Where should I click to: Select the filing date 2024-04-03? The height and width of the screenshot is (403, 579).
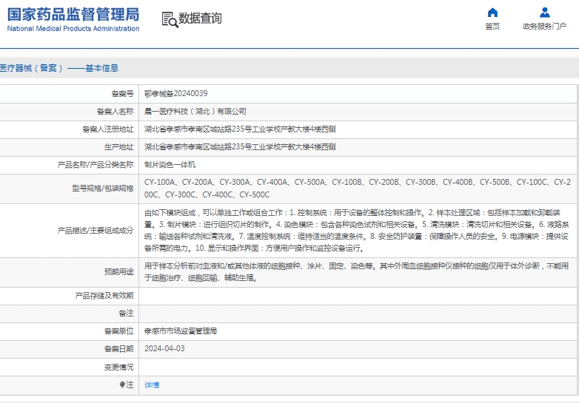tap(164, 349)
